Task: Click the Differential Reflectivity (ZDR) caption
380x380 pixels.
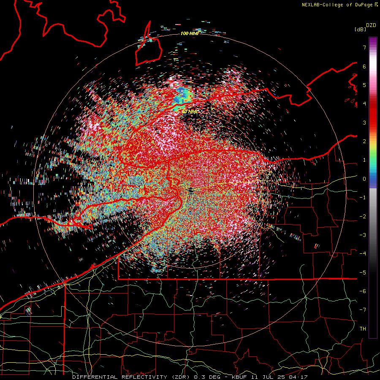Action: point(131,377)
